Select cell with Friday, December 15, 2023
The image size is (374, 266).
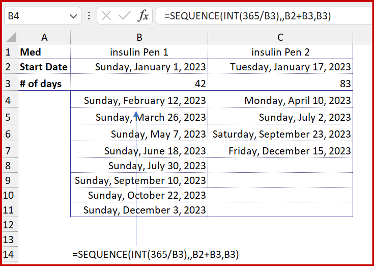[x=290, y=151]
